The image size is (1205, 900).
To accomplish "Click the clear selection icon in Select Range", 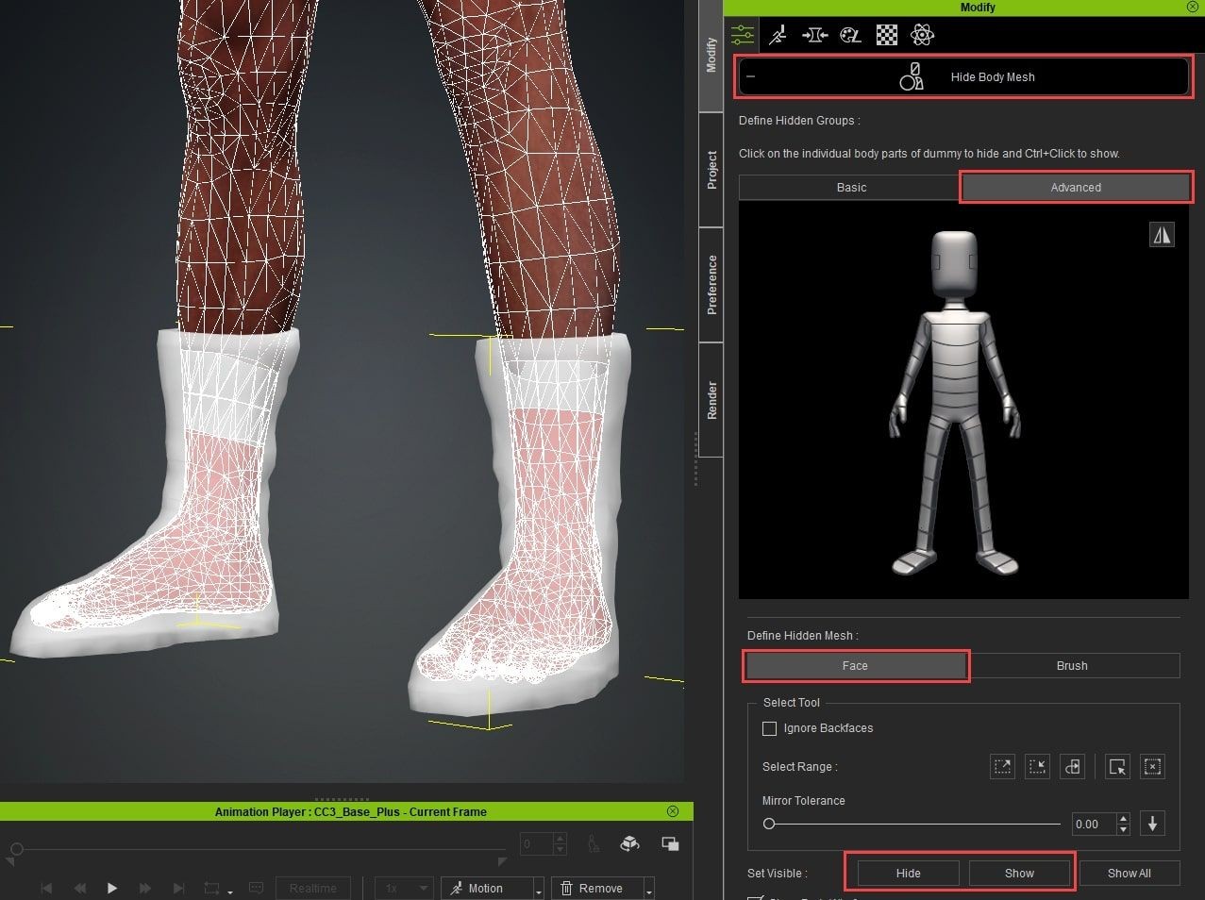I will (1152, 767).
